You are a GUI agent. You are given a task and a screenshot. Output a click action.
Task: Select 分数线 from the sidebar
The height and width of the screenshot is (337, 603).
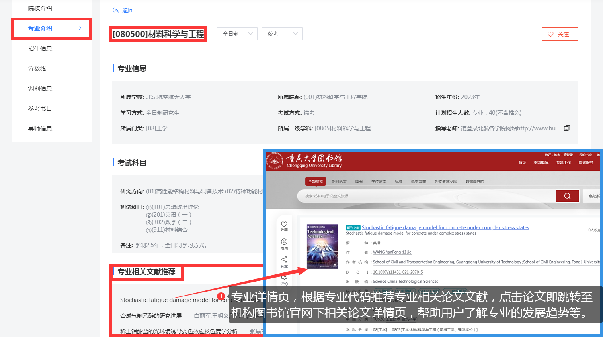click(x=37, y=69)
